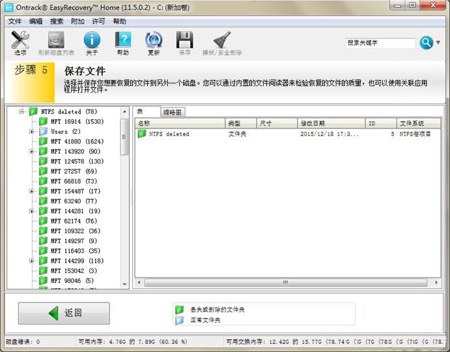
Task: Click the MFT 144299 (118) tree label
Action: tap(77, 261)
